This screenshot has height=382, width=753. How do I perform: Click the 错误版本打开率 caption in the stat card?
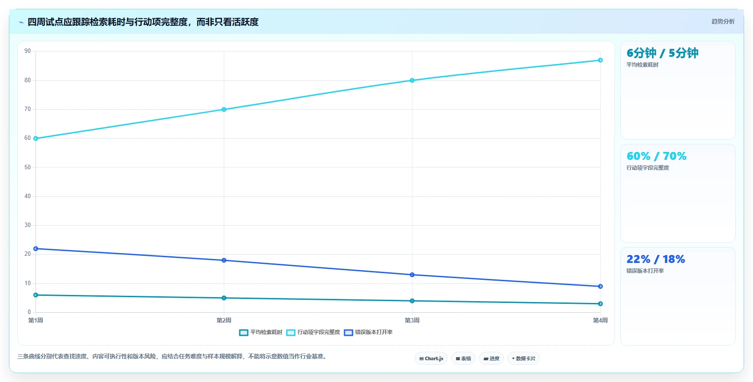pos(645,271)
